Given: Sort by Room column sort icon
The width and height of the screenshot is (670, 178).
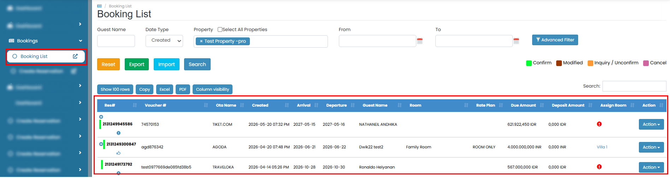Looking at the screenshot, I should (x=466, y=105).
